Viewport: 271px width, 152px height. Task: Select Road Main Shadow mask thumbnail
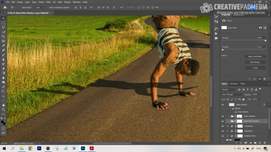click(239, 121)
